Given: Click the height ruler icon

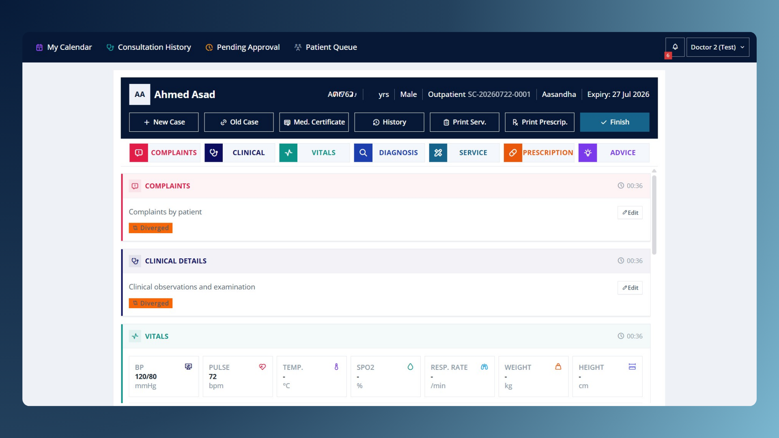Looking at the screenshot, I should tap(632, 367).
